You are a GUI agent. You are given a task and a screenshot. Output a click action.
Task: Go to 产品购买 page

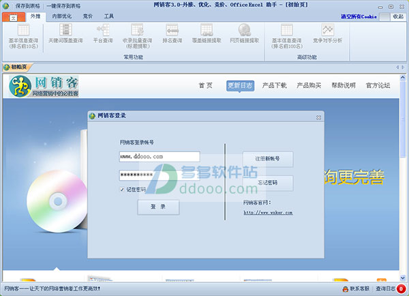(309, 85)
